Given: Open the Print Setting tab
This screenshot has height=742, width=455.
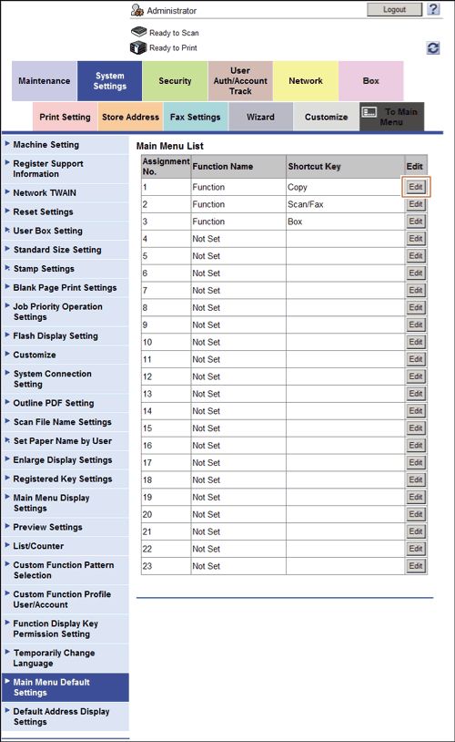Looking at the screenshot, I should point(65,117).
